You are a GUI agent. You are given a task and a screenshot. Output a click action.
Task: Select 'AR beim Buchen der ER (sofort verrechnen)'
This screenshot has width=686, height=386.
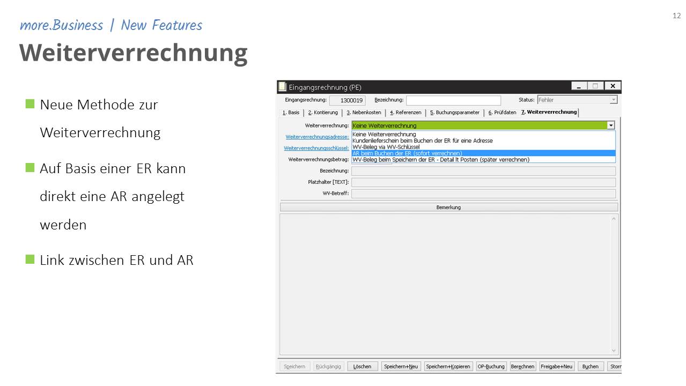click(483, 153)
